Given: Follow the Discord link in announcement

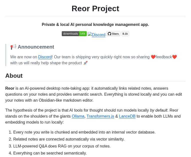Looking at the screenshot, I should pos(45,57).
